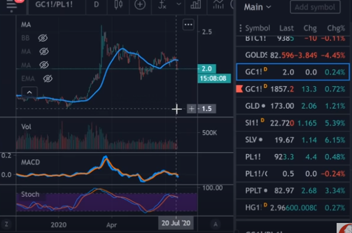This screenshot has height=233, width=352.
Task: Select the visible MA indicator label
Action: pos(26,25)
